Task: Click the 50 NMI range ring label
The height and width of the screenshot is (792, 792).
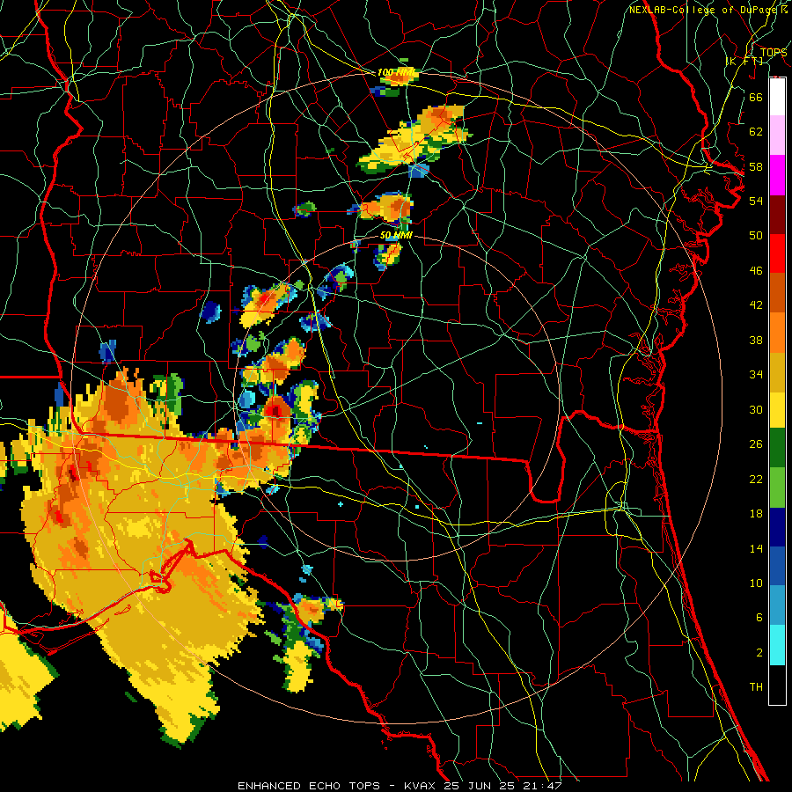Action: click(396, 235)
